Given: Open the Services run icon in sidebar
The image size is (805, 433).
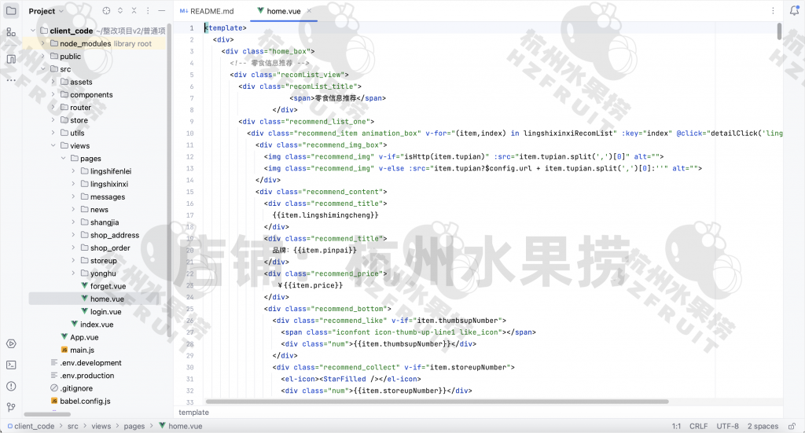Looking at the screenshot, I should (11, 343).
